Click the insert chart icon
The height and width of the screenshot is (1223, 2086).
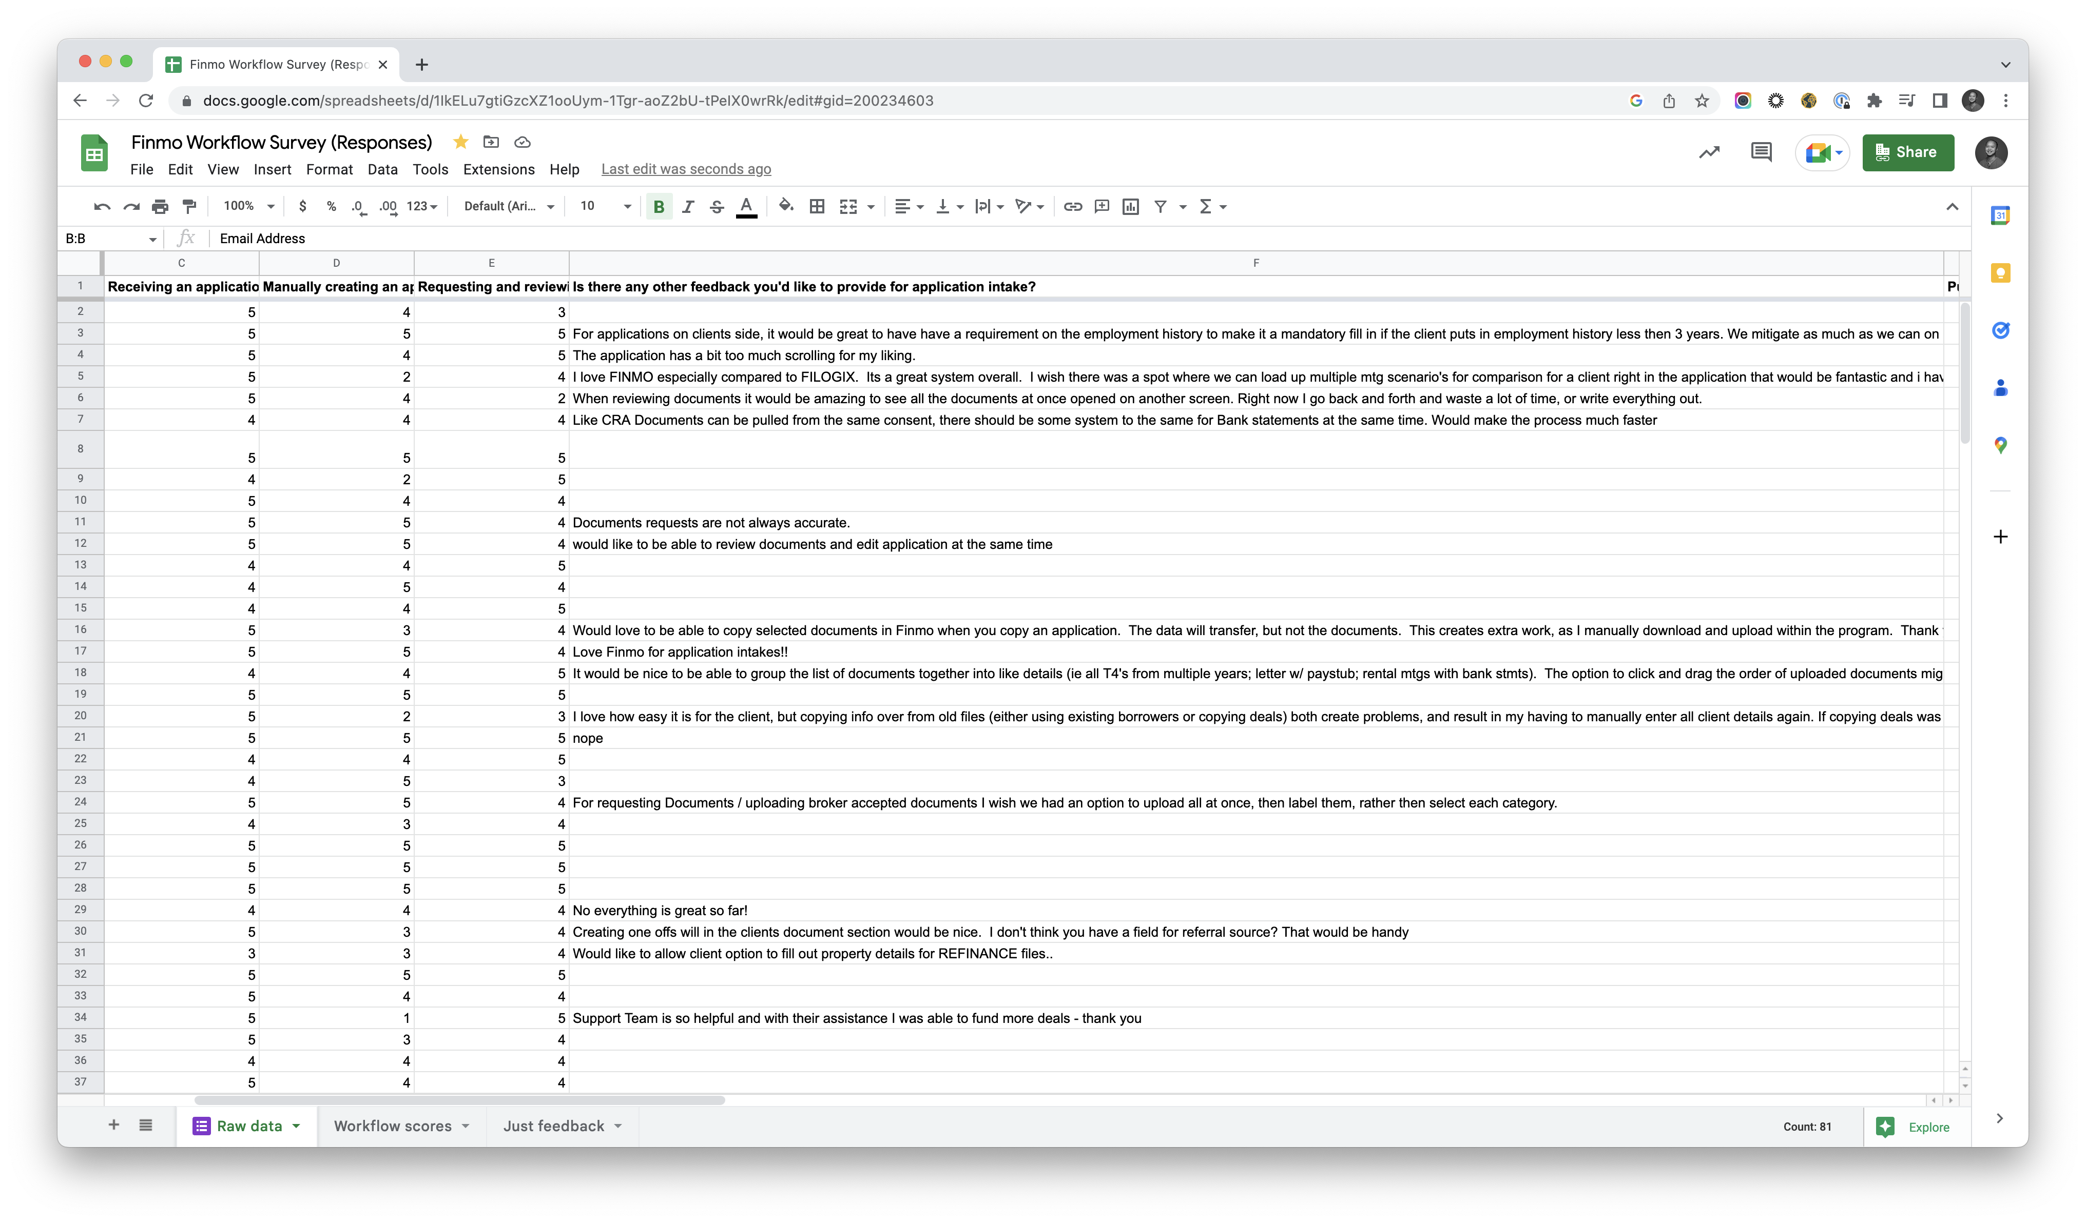click(1131, 206)
